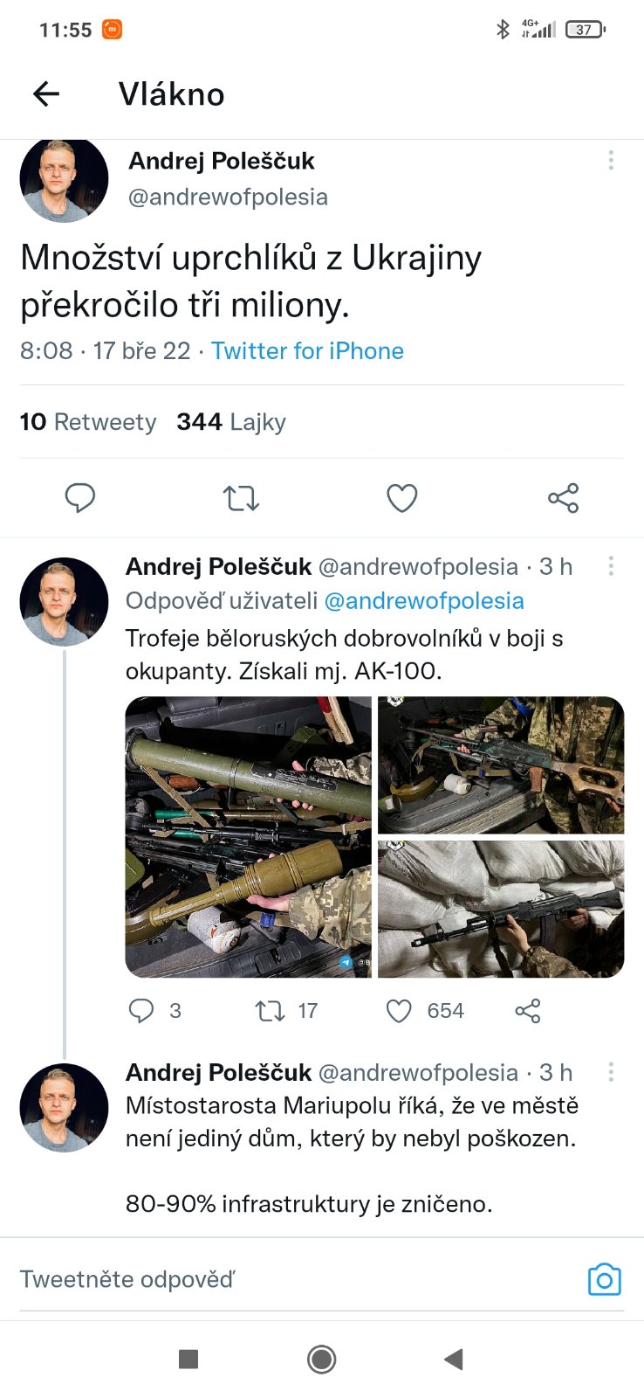Open more options on trophies reply tweet
Screen dimensions: 644x1398
tap(611, 566)
